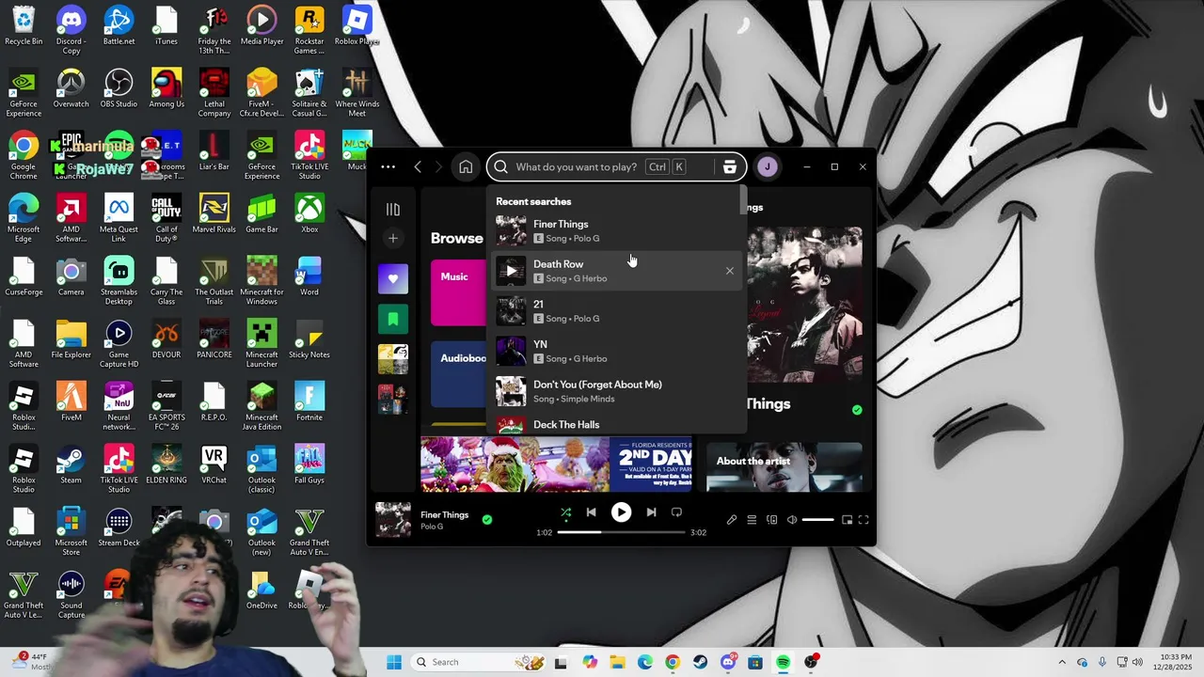Open now playing album thumbnail
The height and width of the screenshot is (677, 1204).
pos(393,520)
